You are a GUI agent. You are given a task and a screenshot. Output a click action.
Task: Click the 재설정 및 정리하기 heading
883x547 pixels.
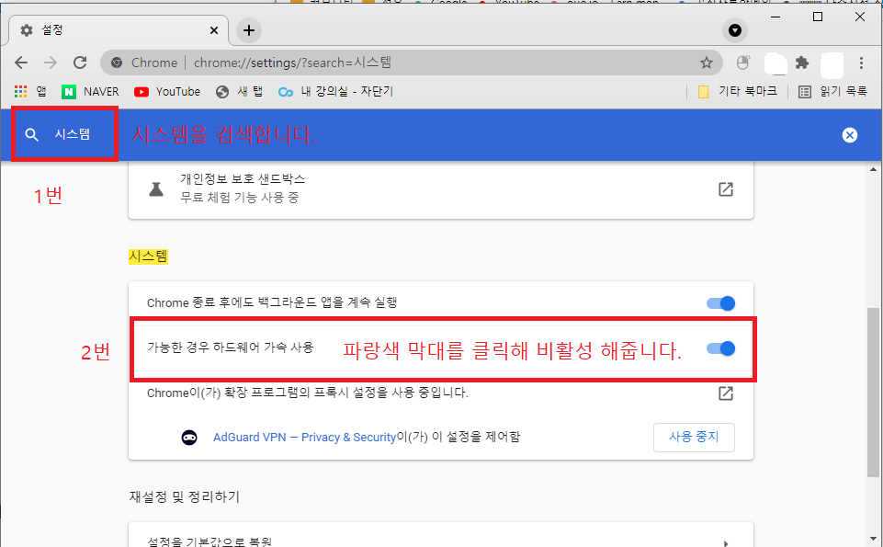(184, 496)
